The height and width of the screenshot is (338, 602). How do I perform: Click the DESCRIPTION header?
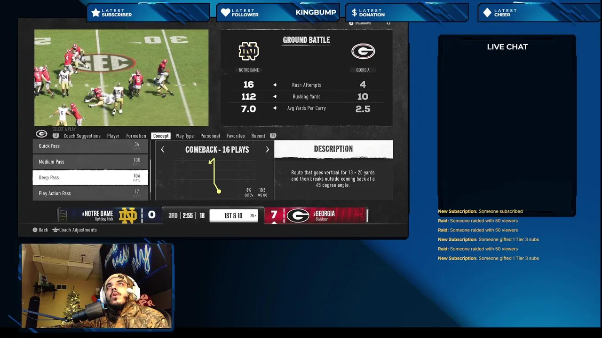(333, 149)
